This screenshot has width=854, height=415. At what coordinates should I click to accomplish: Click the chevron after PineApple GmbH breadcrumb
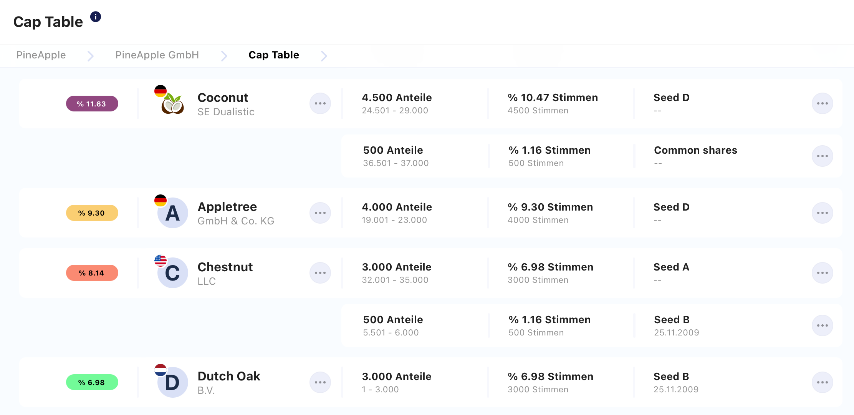pyautogui.click(x=224, y=56)
